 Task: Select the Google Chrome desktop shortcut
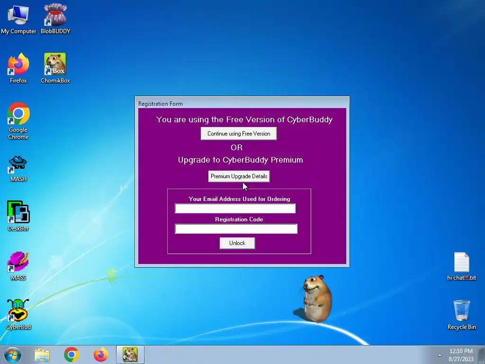tap(18, 121)
